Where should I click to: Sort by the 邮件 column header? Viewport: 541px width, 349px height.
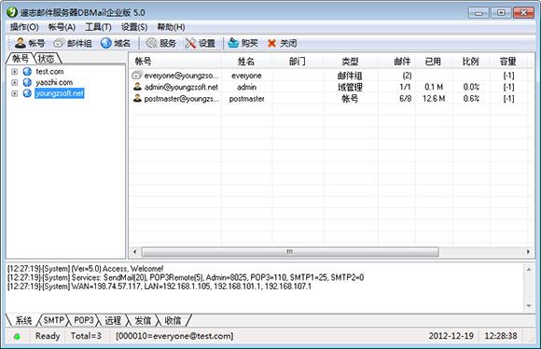396,62
